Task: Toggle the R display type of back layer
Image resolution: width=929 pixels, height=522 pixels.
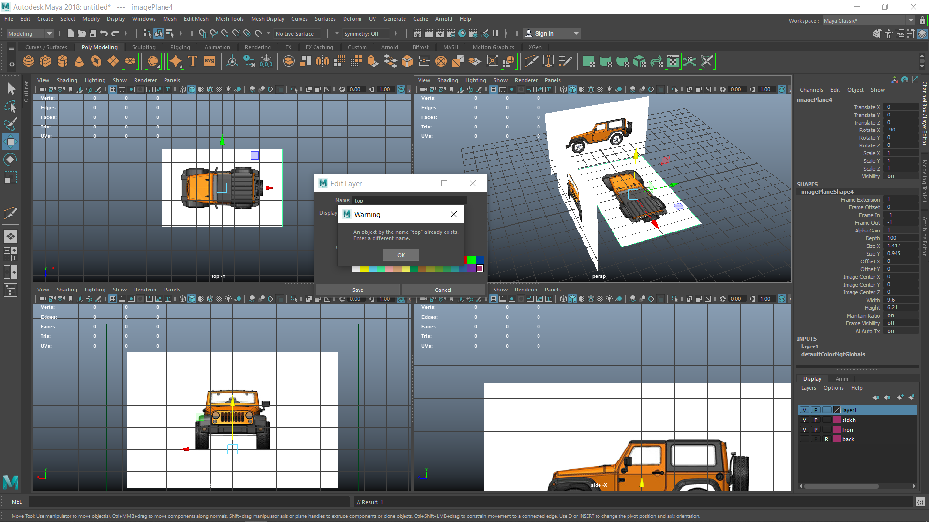Action: coord(827,439)
